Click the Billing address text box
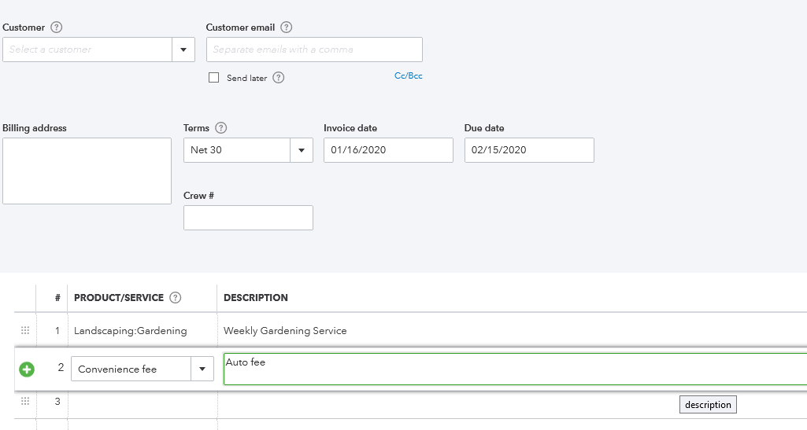807x430 pixels. [x=87, y=171]
